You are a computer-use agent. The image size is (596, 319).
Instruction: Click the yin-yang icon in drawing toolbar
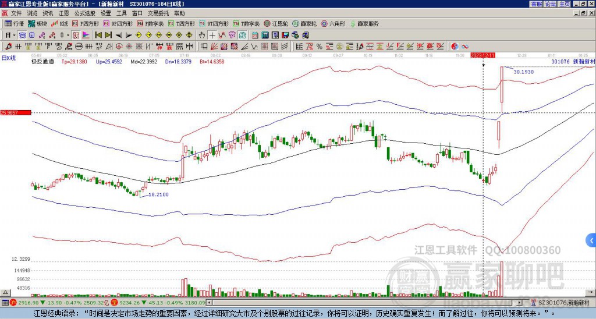(x=455, y=47)
